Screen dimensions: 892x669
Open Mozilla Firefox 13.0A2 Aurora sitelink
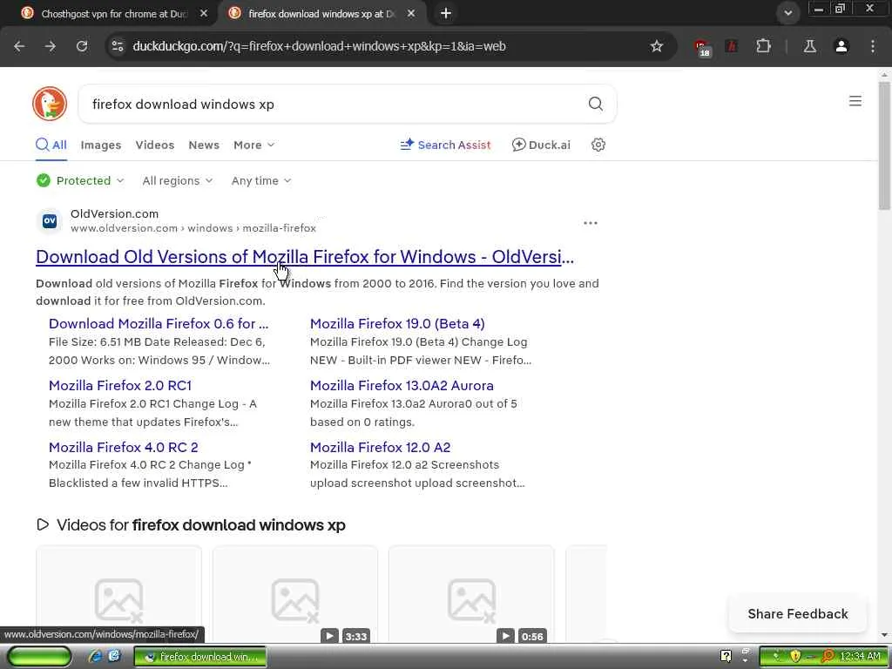coord(402,385)
